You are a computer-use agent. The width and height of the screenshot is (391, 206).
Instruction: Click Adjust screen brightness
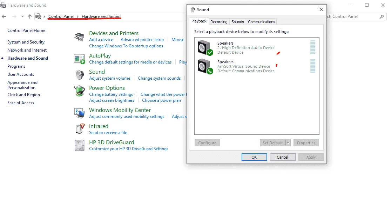[x=112, y=100]
